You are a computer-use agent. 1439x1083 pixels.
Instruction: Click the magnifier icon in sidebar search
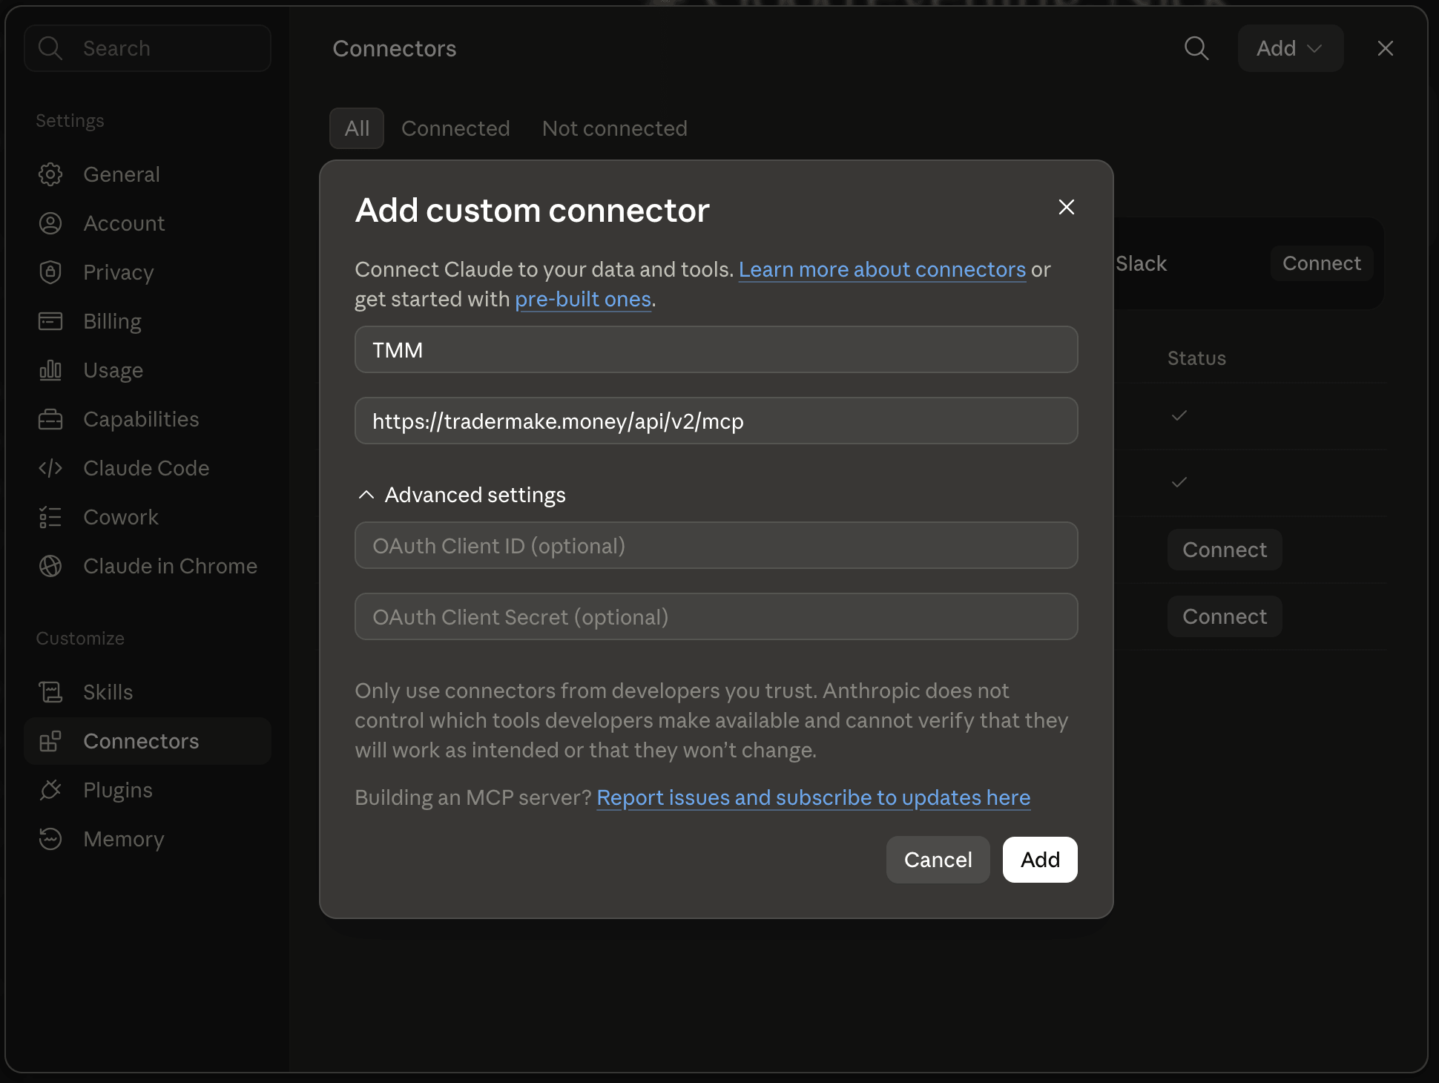coord(50,48)
